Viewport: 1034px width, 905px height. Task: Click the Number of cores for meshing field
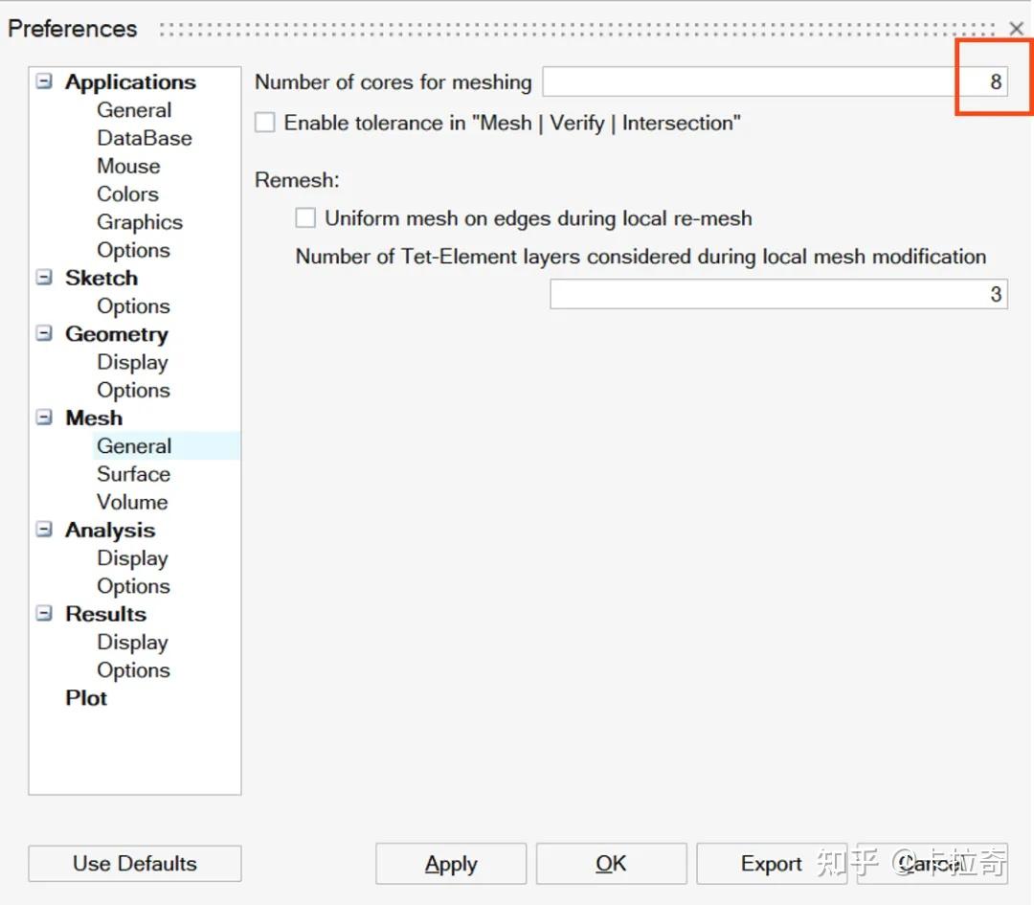[x=774, y=82]
